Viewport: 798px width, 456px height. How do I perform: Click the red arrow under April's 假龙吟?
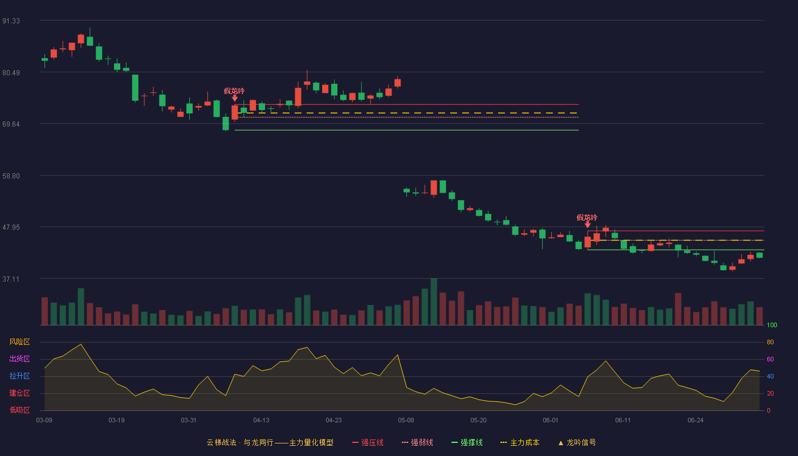coord(235,99)
